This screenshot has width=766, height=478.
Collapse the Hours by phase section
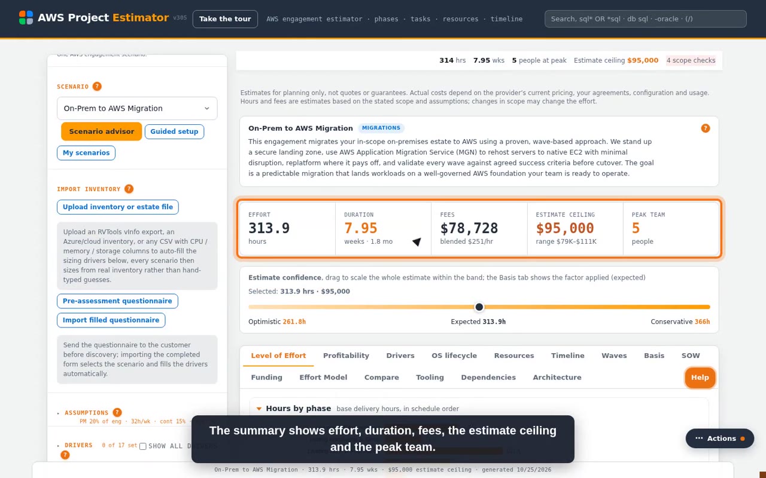tap(259, 409)
